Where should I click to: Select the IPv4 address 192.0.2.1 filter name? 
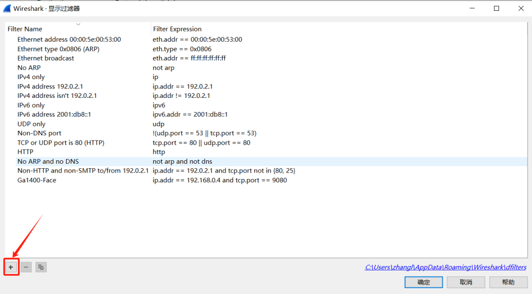tap(50, 87)
